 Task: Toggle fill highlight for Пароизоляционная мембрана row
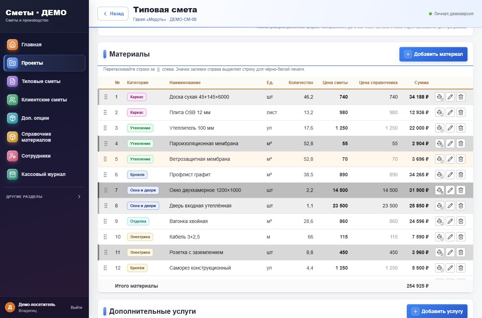[x=440, y=143]
